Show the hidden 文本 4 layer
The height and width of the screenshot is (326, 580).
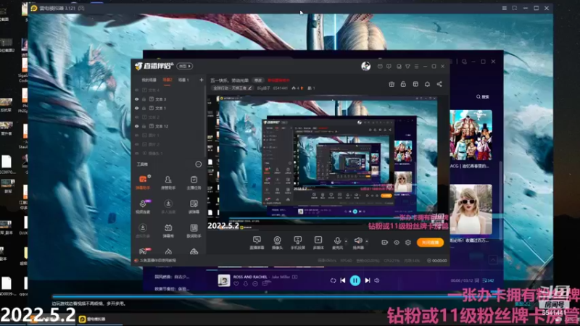136,90
